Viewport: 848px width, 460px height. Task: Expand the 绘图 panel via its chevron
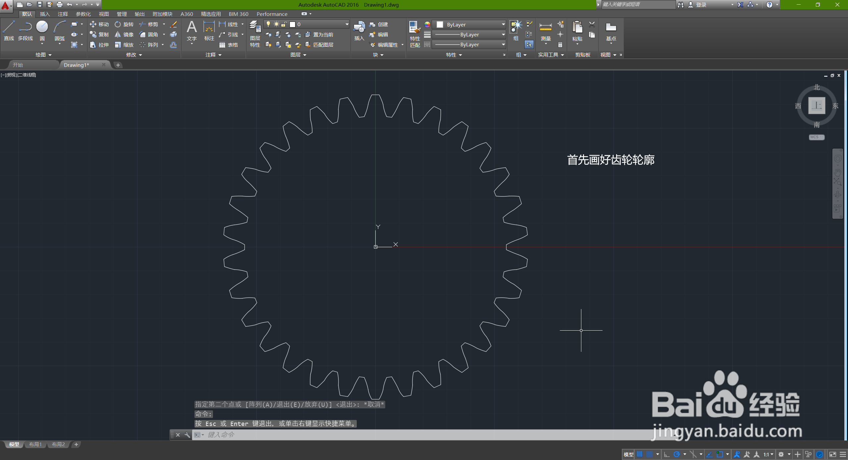click(49, 55)
